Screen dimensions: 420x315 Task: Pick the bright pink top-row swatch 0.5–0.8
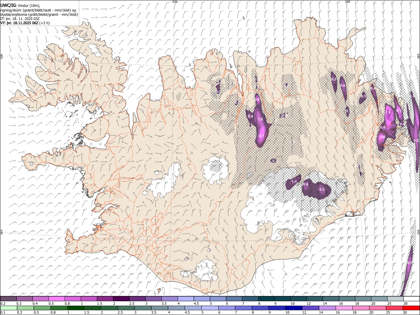56,299
